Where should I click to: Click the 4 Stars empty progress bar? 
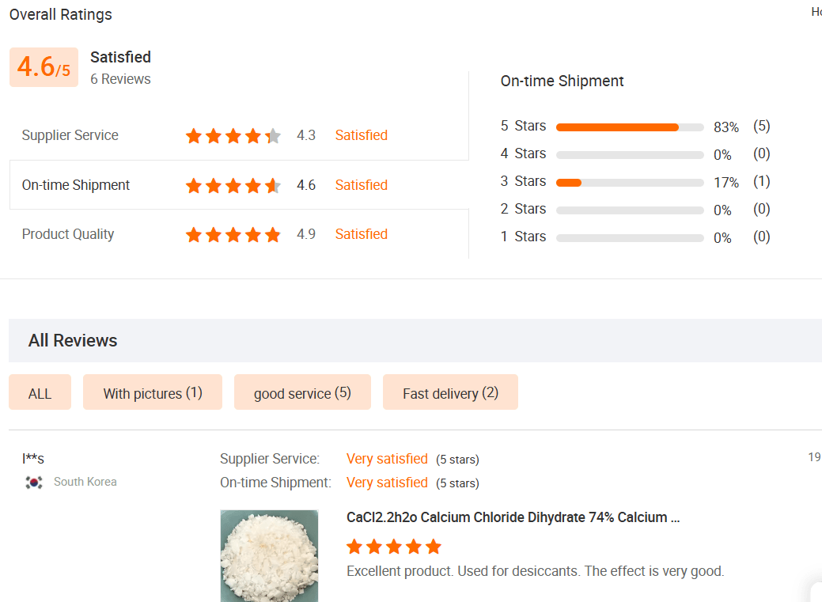[630, 154]
